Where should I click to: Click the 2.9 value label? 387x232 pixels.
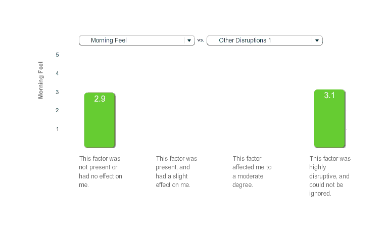pos(100,99)
